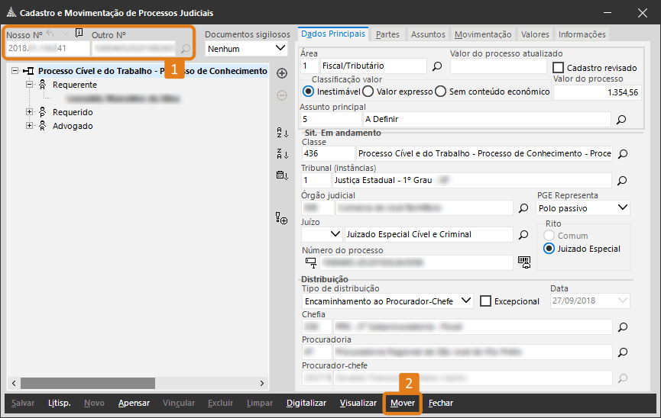Click the sort by date calendar icon
661x418 pixels.
coord(281,175)
